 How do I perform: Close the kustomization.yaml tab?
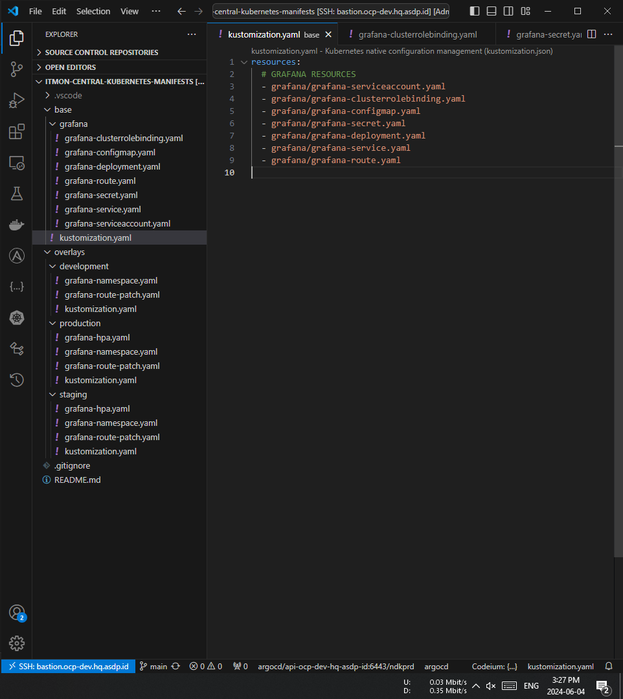click(x=328, y=34)
